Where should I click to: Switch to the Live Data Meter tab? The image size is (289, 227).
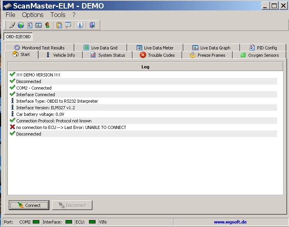tap(155, 47)
